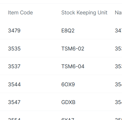Select SKU cell GDXB
Viewport: 122px width, 120px height.
68,102
